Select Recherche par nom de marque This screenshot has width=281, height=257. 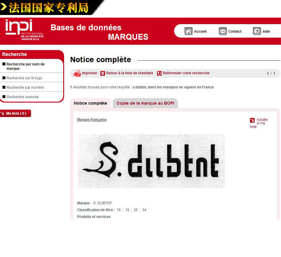[25, 66]
